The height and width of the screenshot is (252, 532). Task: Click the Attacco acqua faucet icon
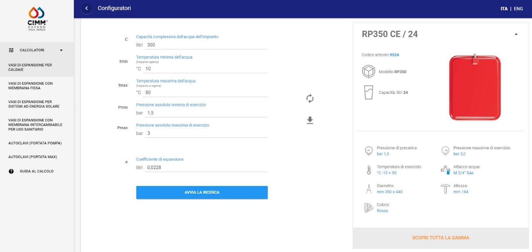click(x=445, y=169)
